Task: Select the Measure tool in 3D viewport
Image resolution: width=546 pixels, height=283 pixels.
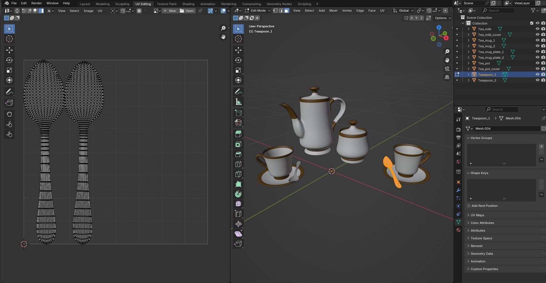Action: point(238,102)
